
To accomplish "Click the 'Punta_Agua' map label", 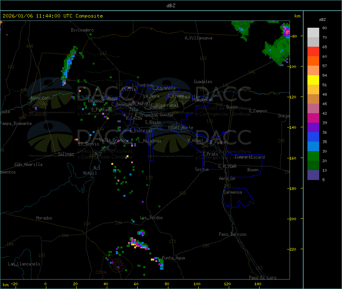I will 173,258.
